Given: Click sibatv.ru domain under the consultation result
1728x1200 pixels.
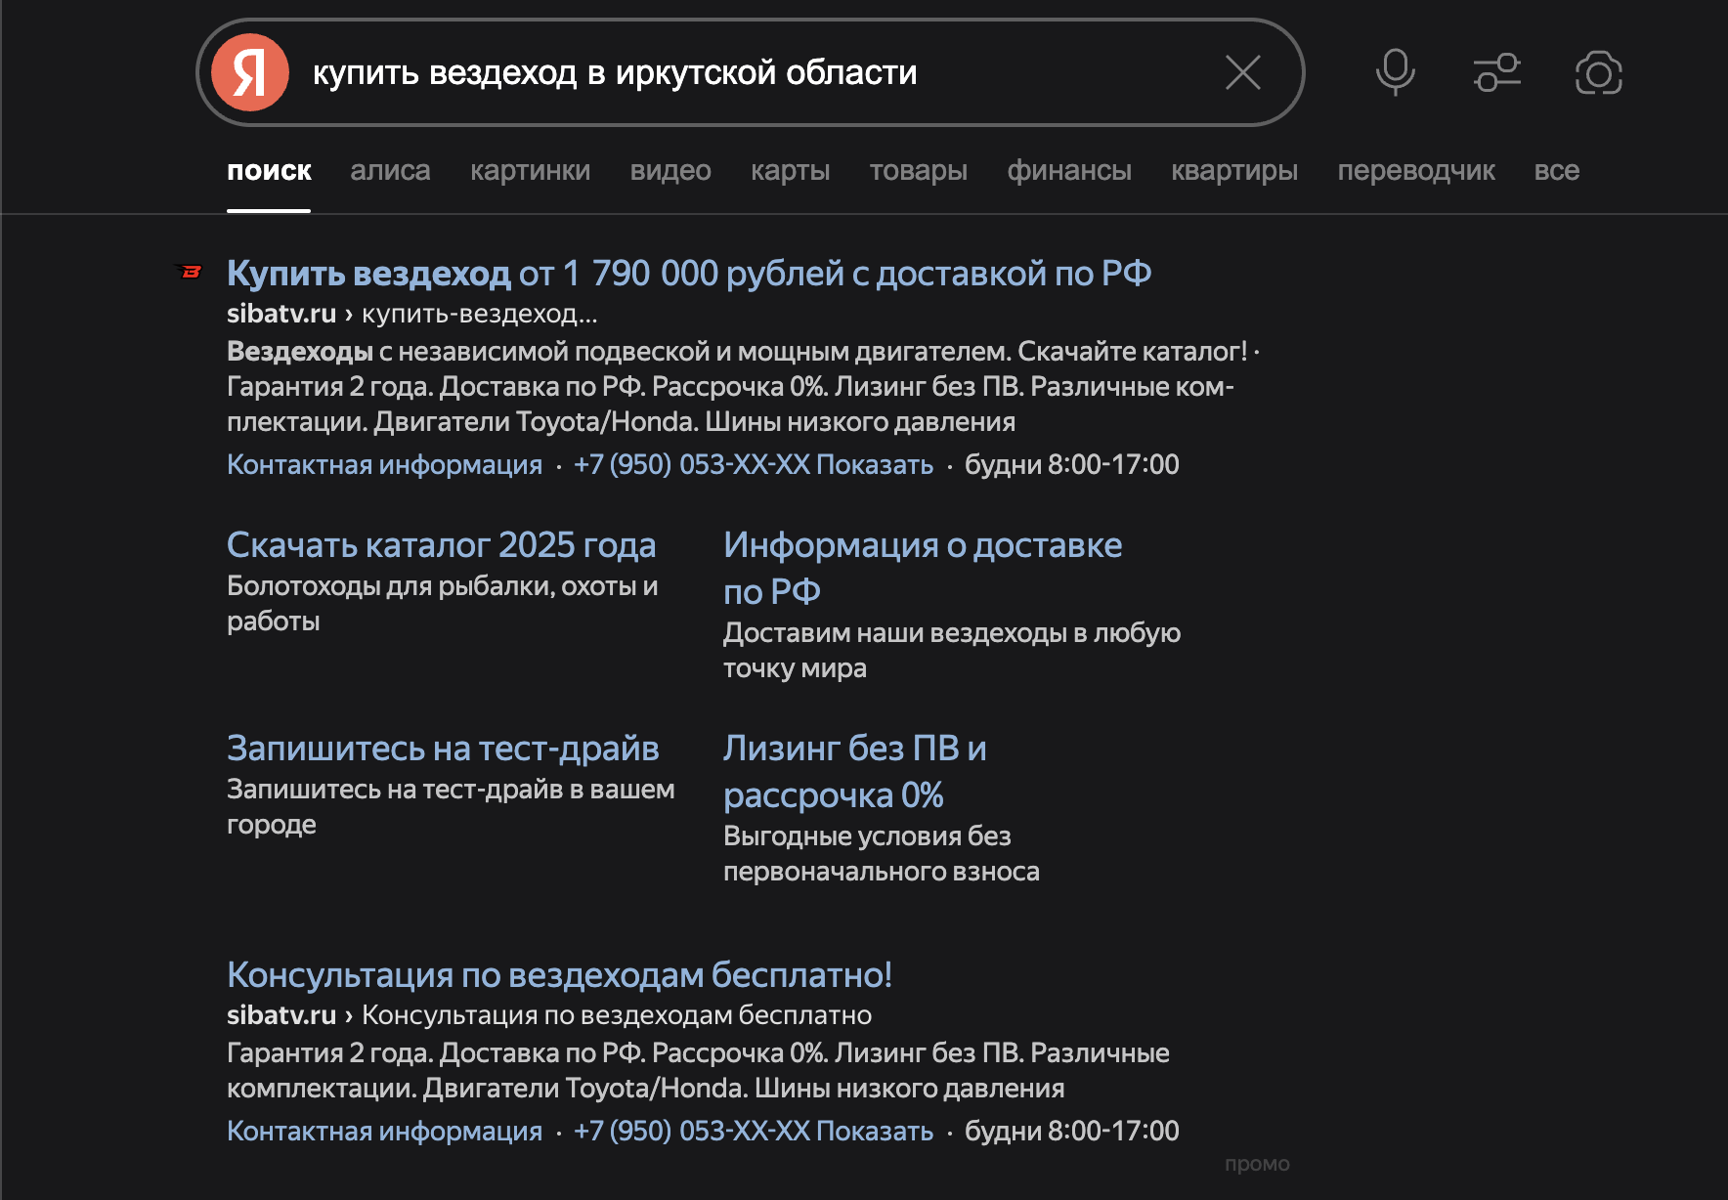Looking at the screenshot, I should (x=281, y=1015).
